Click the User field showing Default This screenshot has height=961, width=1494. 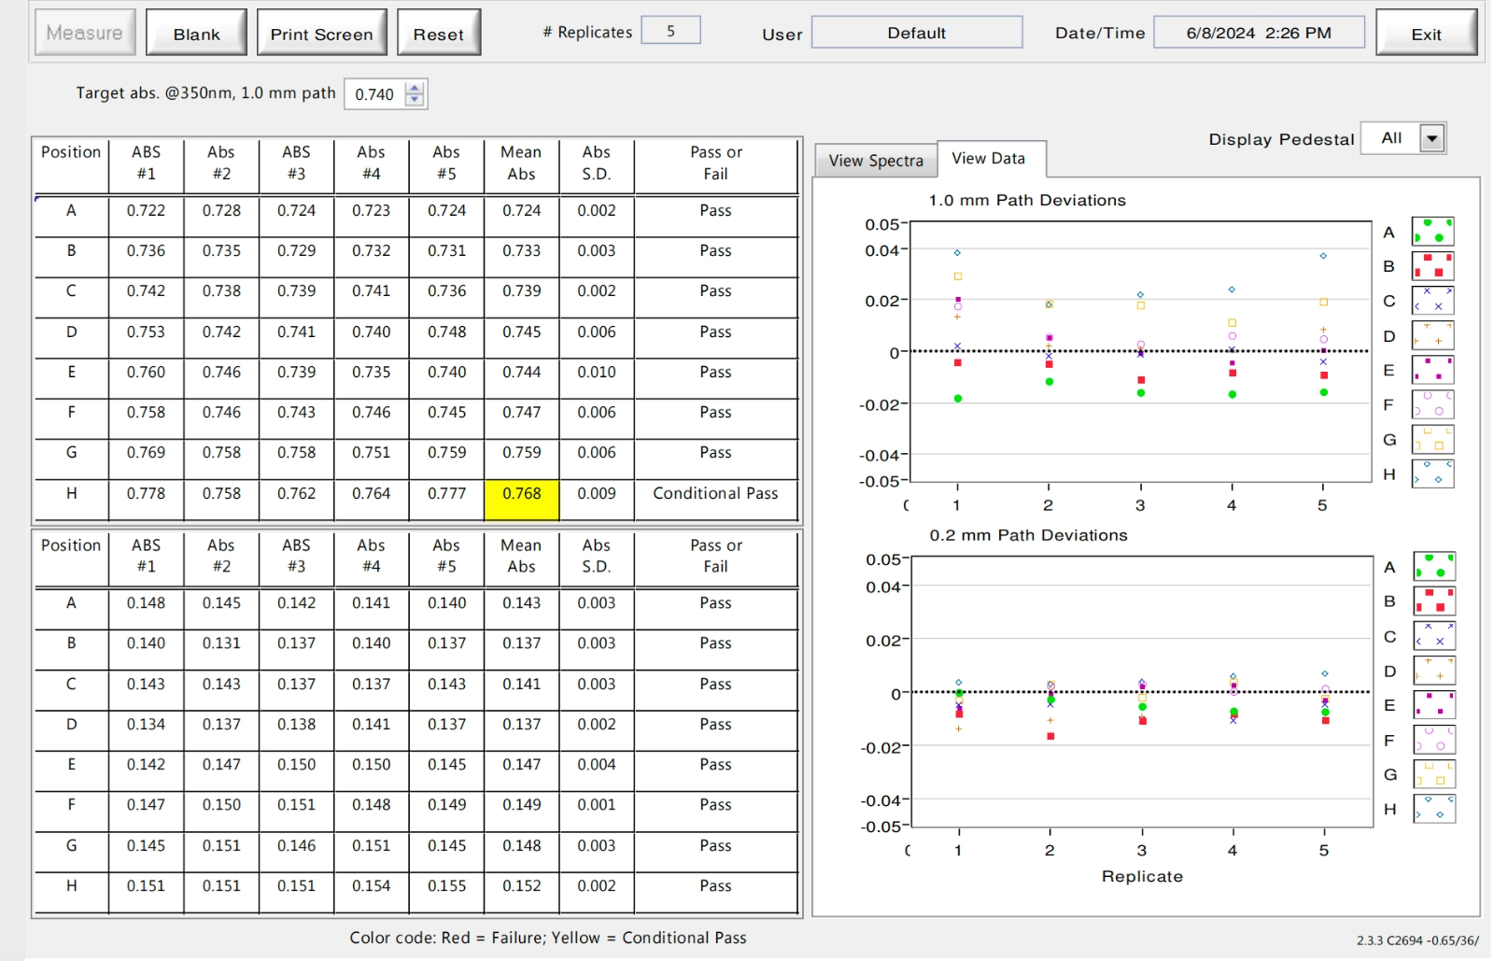[x=916, y=33]
